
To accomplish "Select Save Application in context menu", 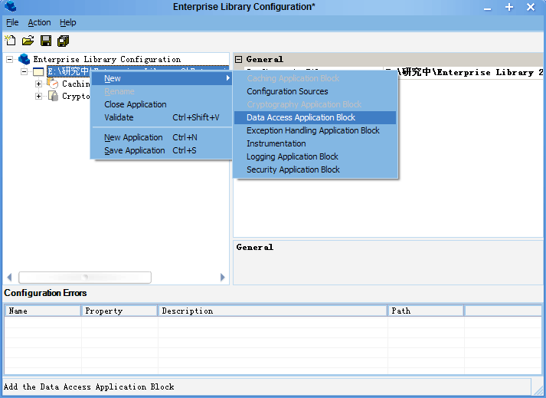I will (162, 150).
